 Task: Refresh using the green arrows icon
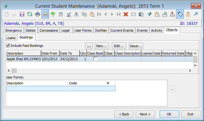click(30, 14)
